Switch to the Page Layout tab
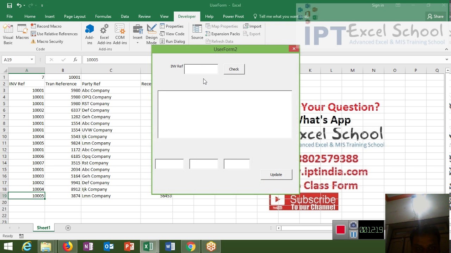The height and width of the screenshot is (253, 451). (75, 17)
